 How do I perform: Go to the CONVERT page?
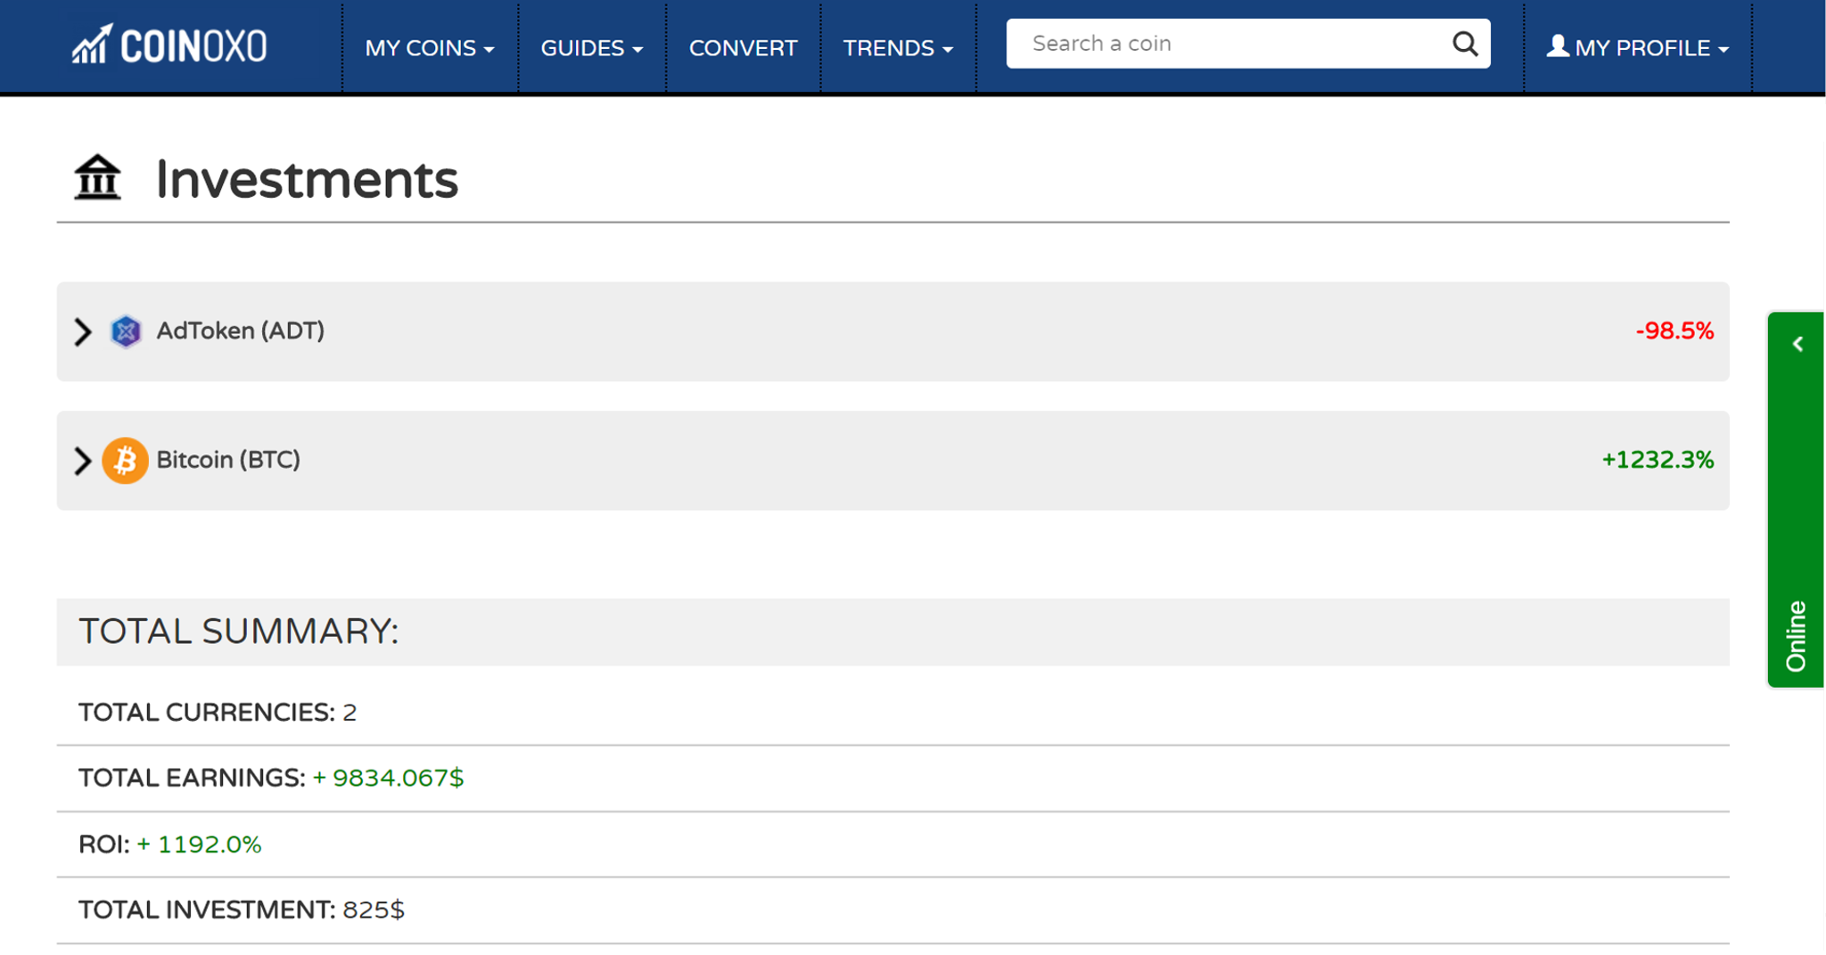point(744,48)
